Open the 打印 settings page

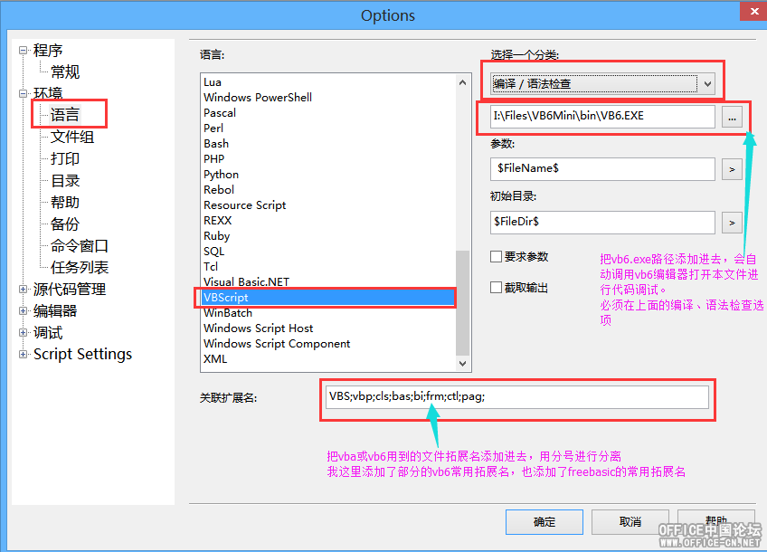tap(65, 158)
